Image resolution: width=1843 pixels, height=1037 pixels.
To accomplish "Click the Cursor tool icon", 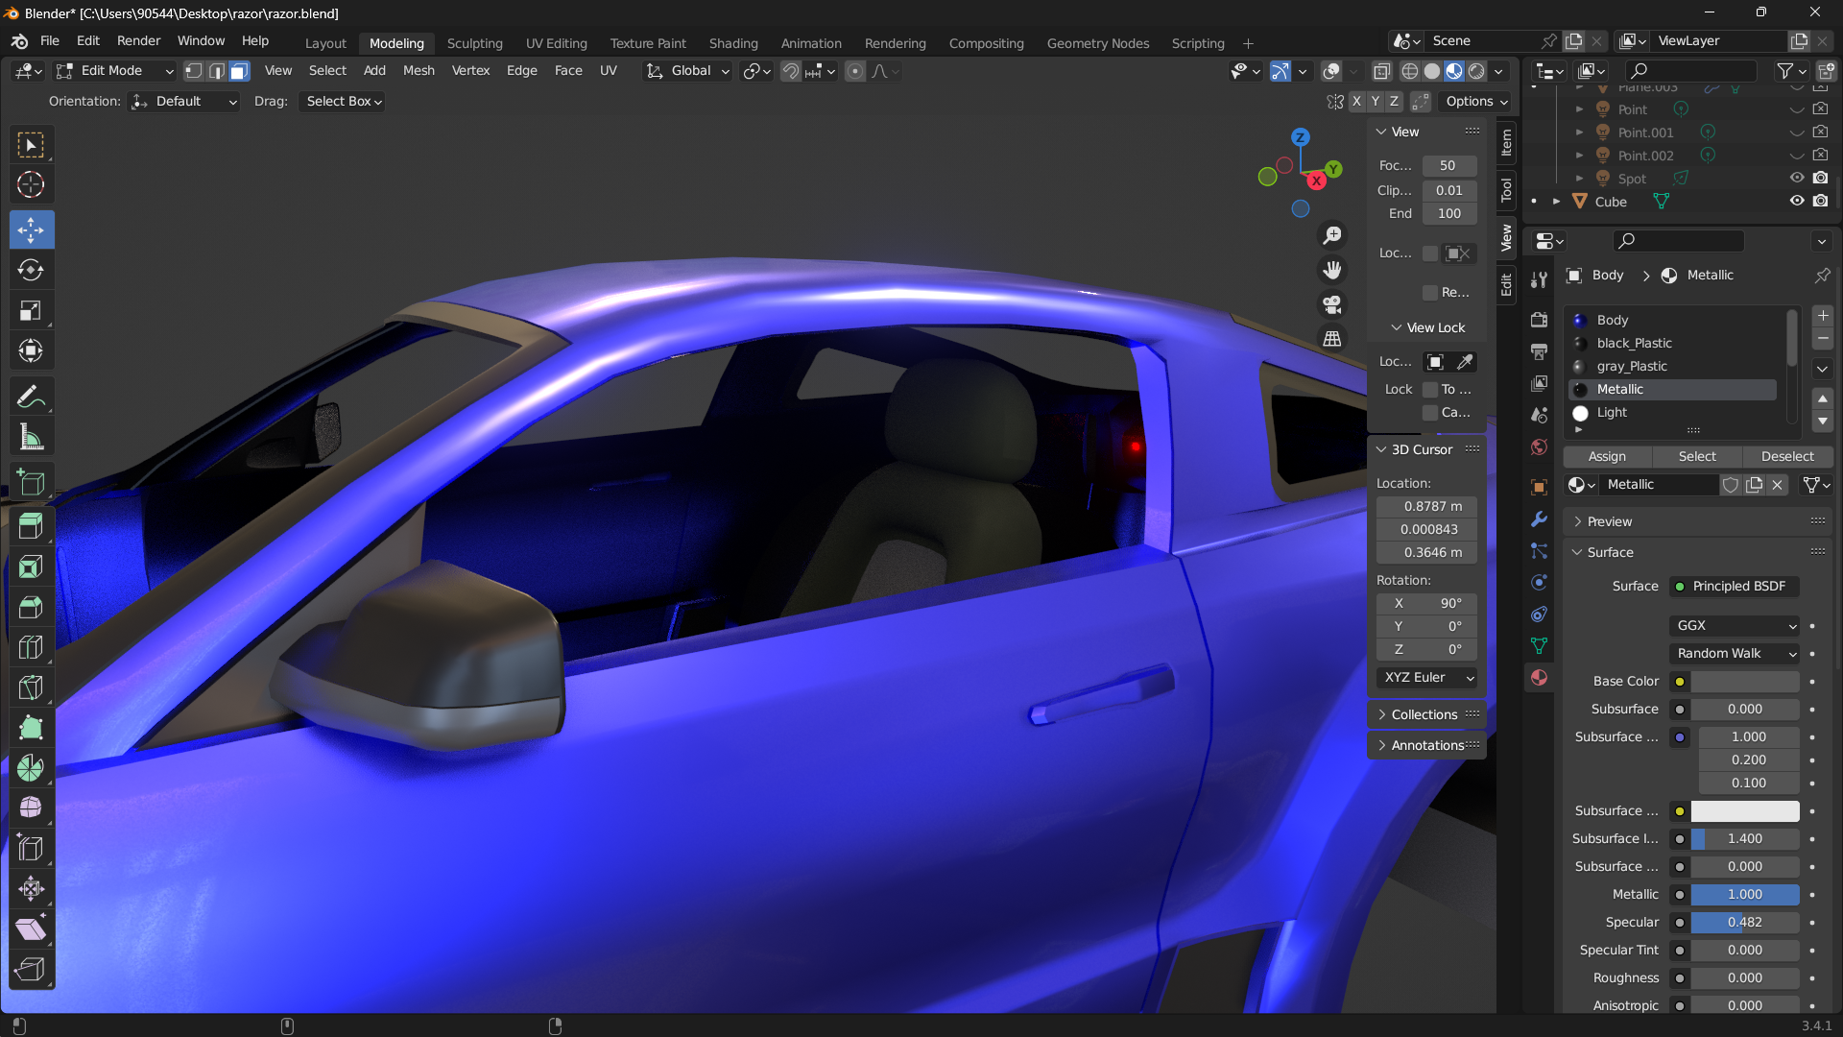I will point(31,184).
